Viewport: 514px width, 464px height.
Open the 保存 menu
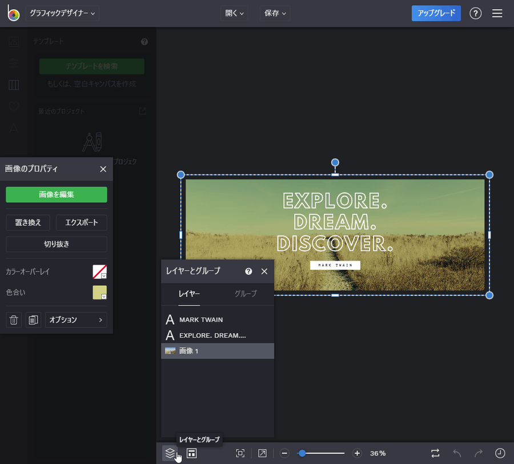pos(275,13)
